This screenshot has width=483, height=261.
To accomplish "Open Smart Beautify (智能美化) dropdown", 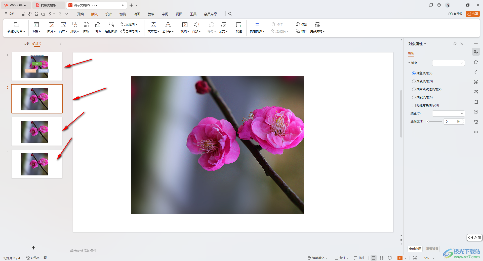I will tap(317, 258).
